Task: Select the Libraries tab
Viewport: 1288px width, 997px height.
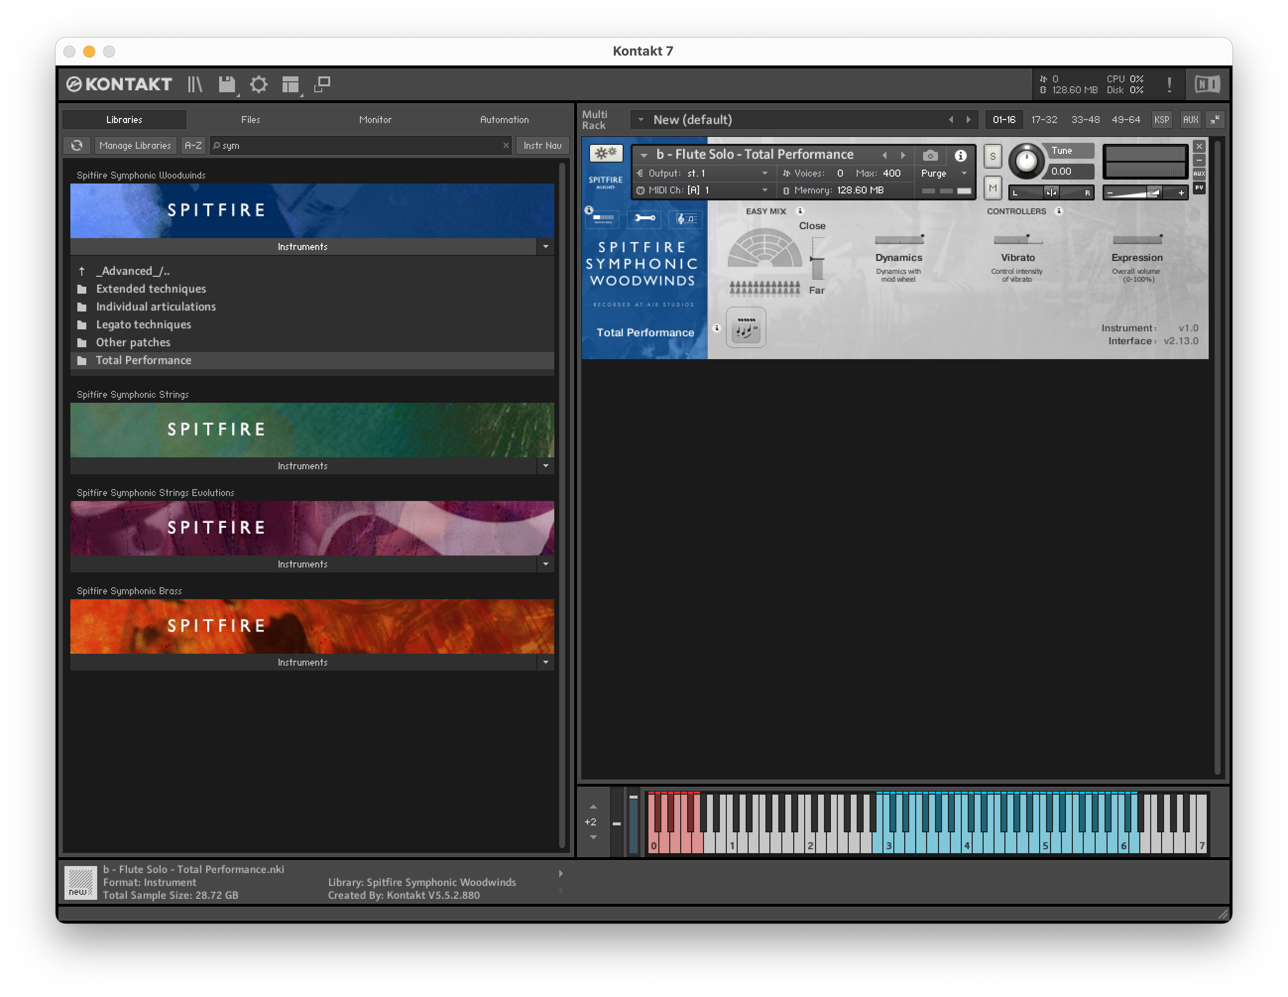Action: pos(124,120)
